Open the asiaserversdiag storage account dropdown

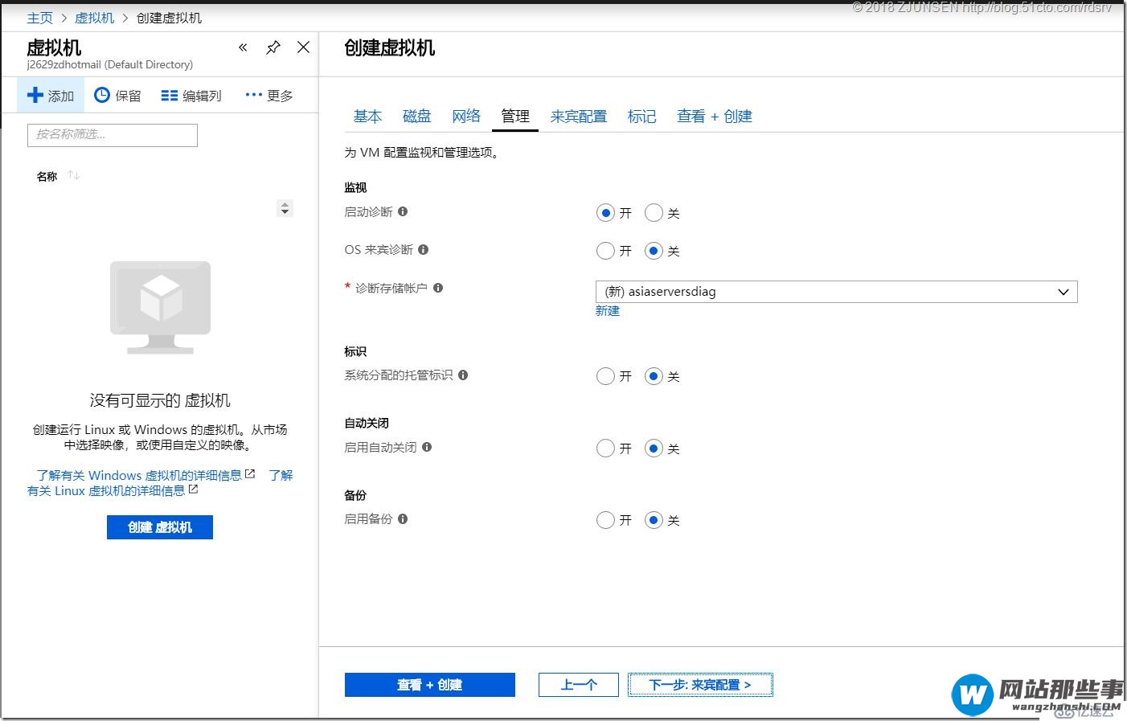(836, 292)
